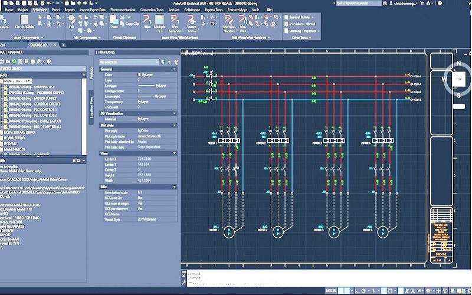Click the Select Objects plus icon in Properties
The image size is (472, 295).
pyautogui.click(x=169, y=62)
